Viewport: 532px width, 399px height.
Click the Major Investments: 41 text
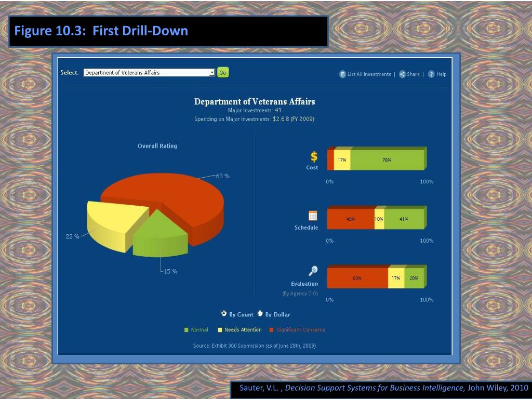tap(255, 110)
